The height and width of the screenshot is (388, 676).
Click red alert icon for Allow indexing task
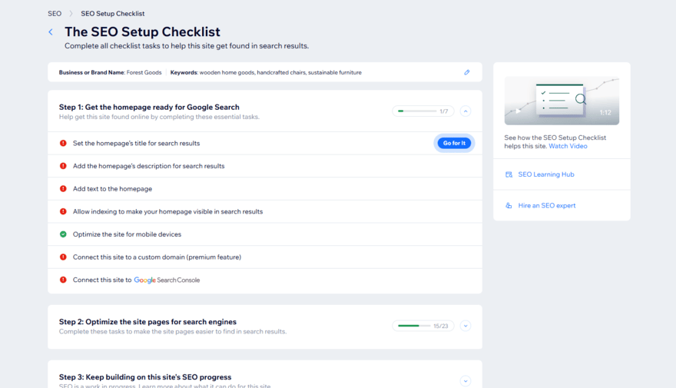coord(63,211)
